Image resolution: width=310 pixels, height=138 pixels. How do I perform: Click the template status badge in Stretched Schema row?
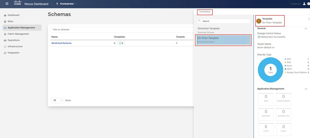(x=121, y=43)
